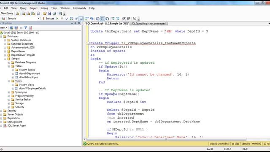Toggle Include Client Statistics

92,19
